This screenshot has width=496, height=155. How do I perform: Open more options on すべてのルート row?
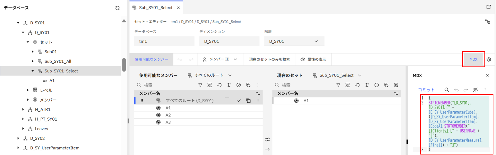point(258,101)
